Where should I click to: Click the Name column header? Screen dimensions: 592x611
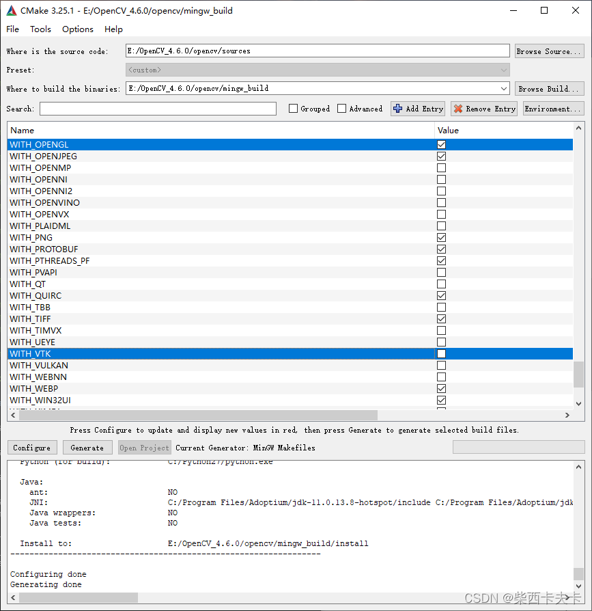[x=221, y=130]
